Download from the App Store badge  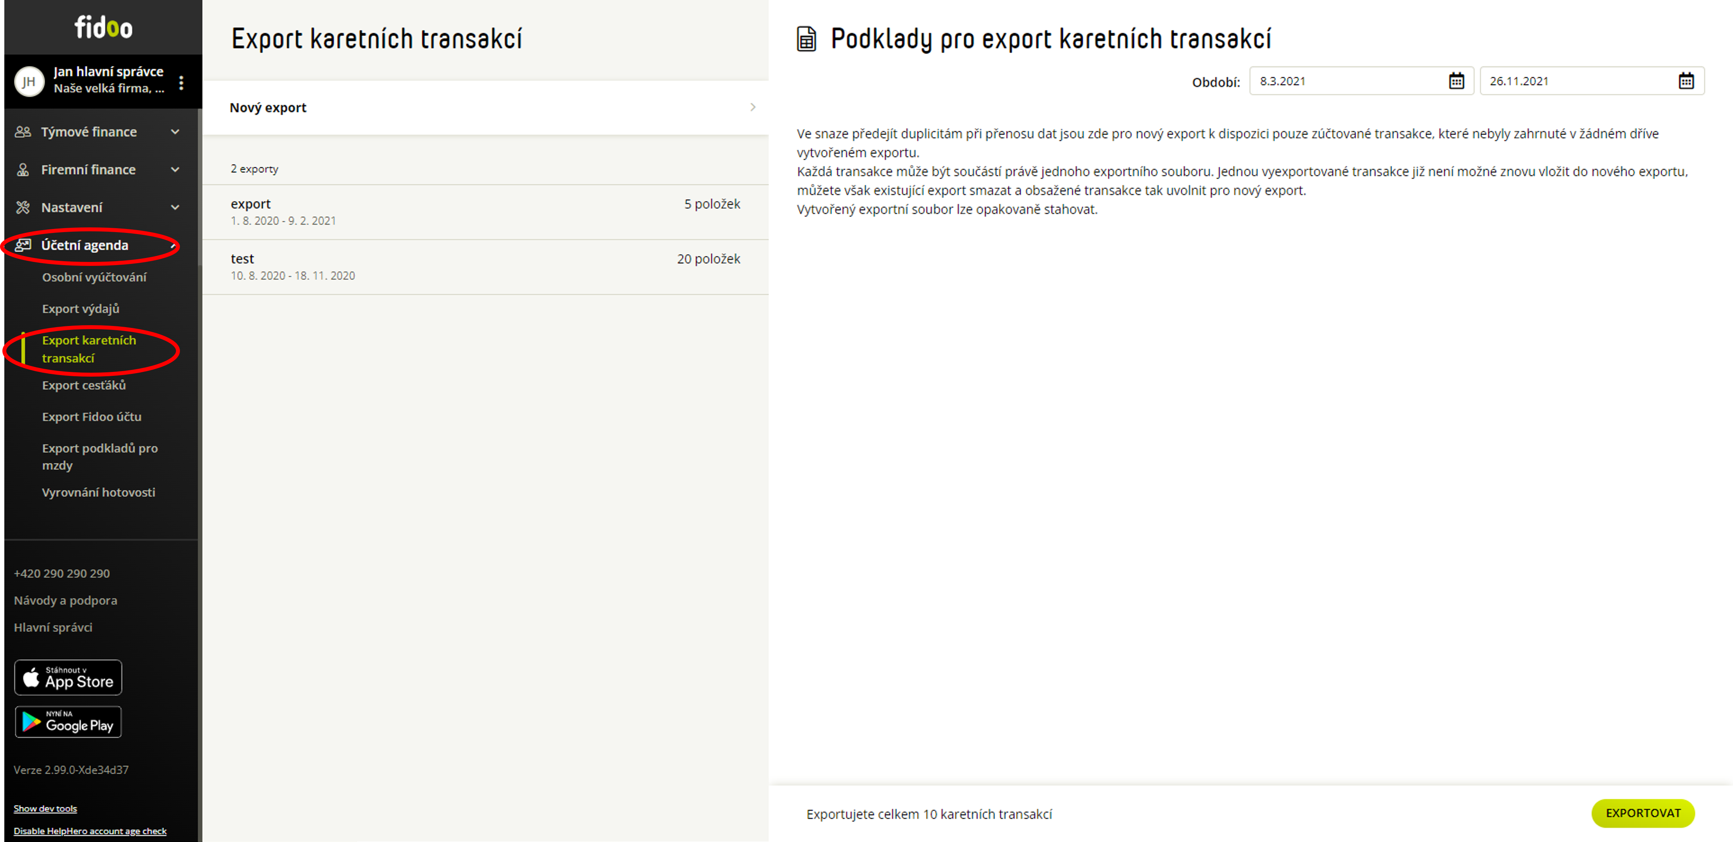(68, 677)
